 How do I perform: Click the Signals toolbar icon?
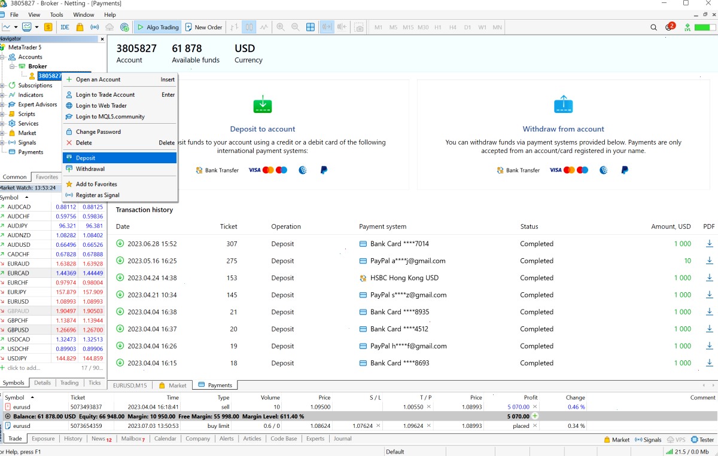point(95,27)
